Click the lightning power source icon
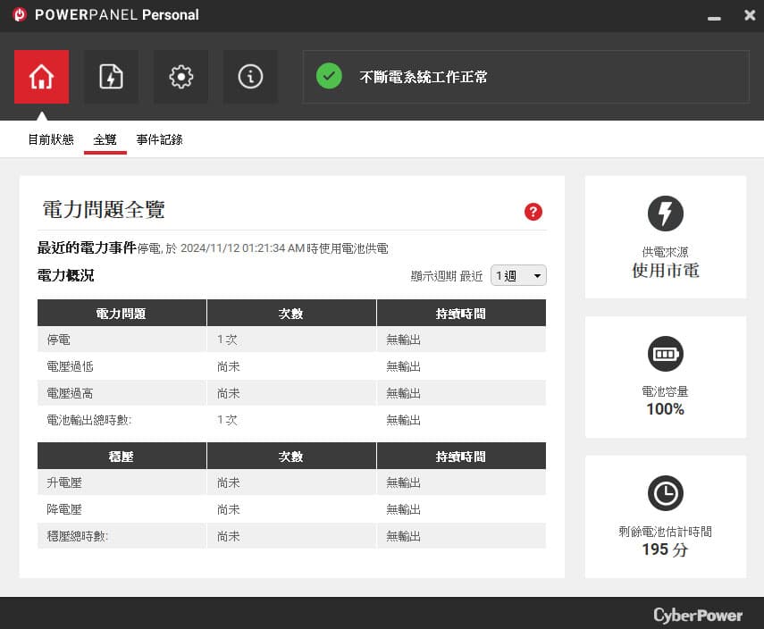Image resolution: width=764 pixels, height=629 pixels. point(665,214)
